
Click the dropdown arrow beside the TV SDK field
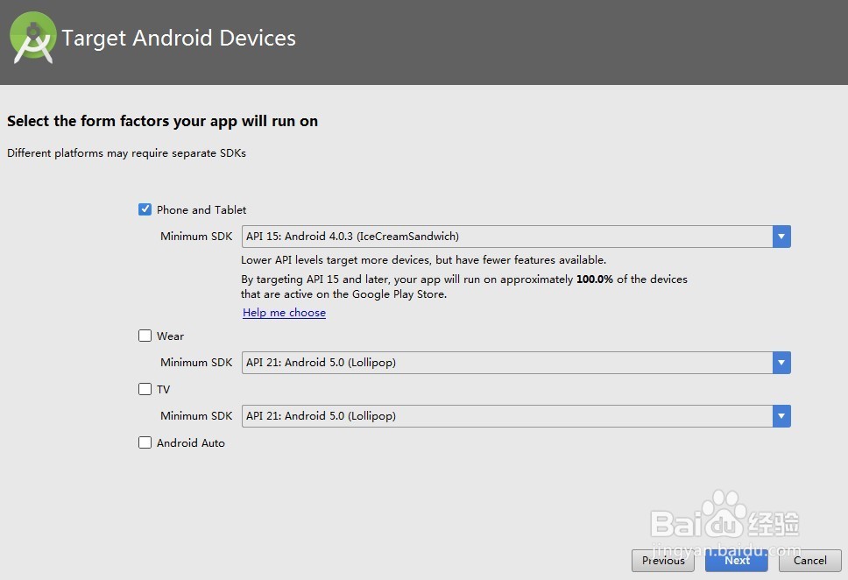(x=781, y=415)
